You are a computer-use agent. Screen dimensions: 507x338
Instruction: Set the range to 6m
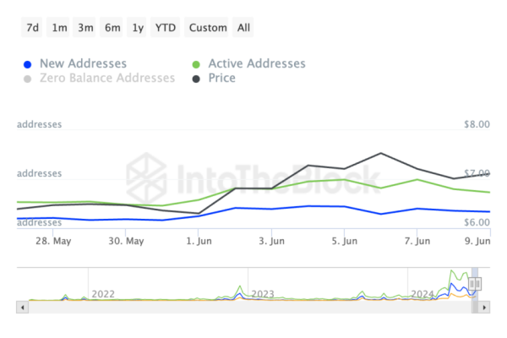112,28
